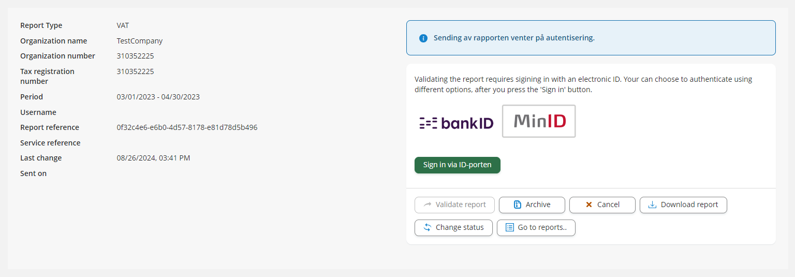Click the orange X Cancel icon
795x277 pixels.
pyautogui.click(x=589, y=205)
